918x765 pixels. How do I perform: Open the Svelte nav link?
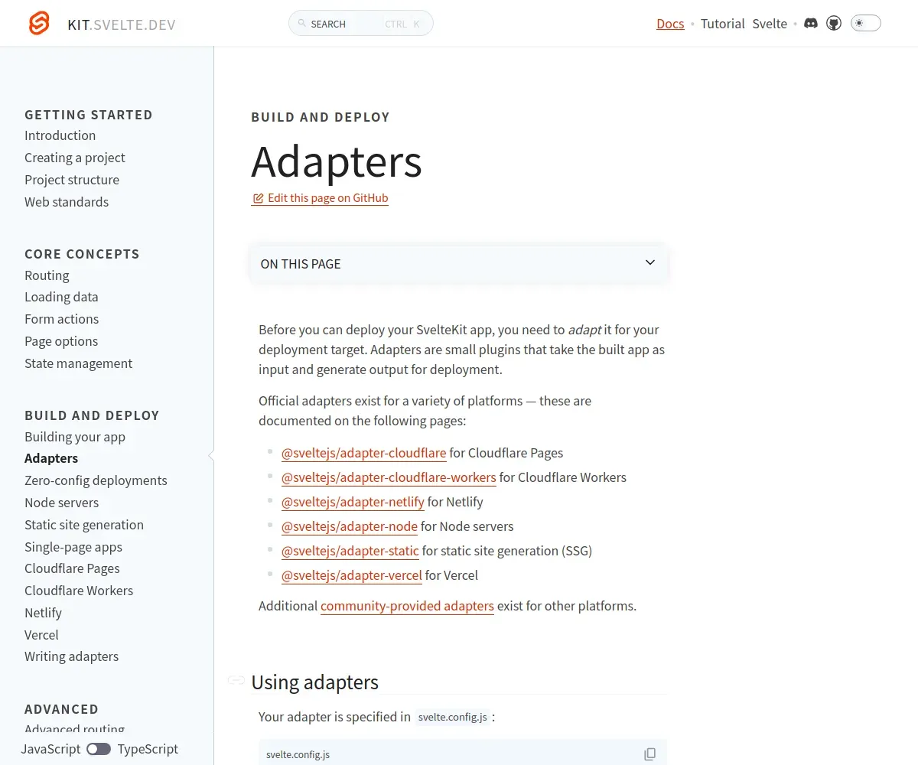770,24
